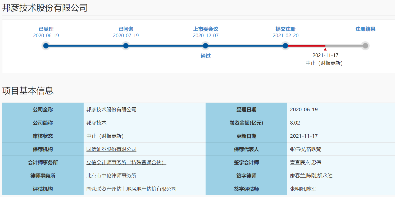The image size is (395, 197).
Task: Click the 邦彦技术 short name value
Action: pos(97,123)
